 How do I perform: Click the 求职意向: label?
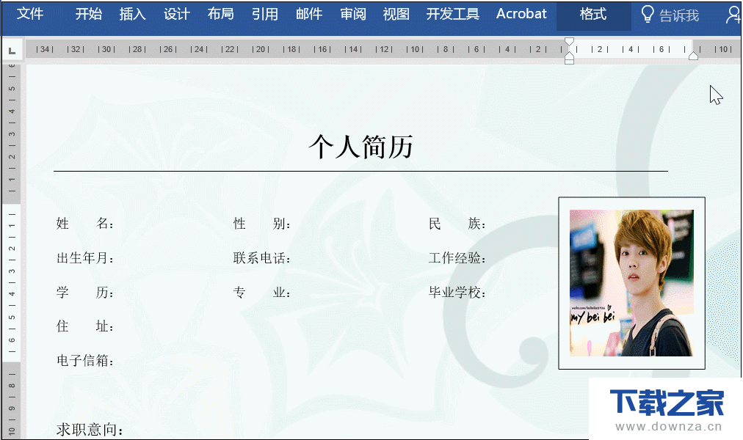pyautogui.click(x=90, y=430)
